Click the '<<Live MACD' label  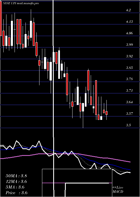(118, 190)
